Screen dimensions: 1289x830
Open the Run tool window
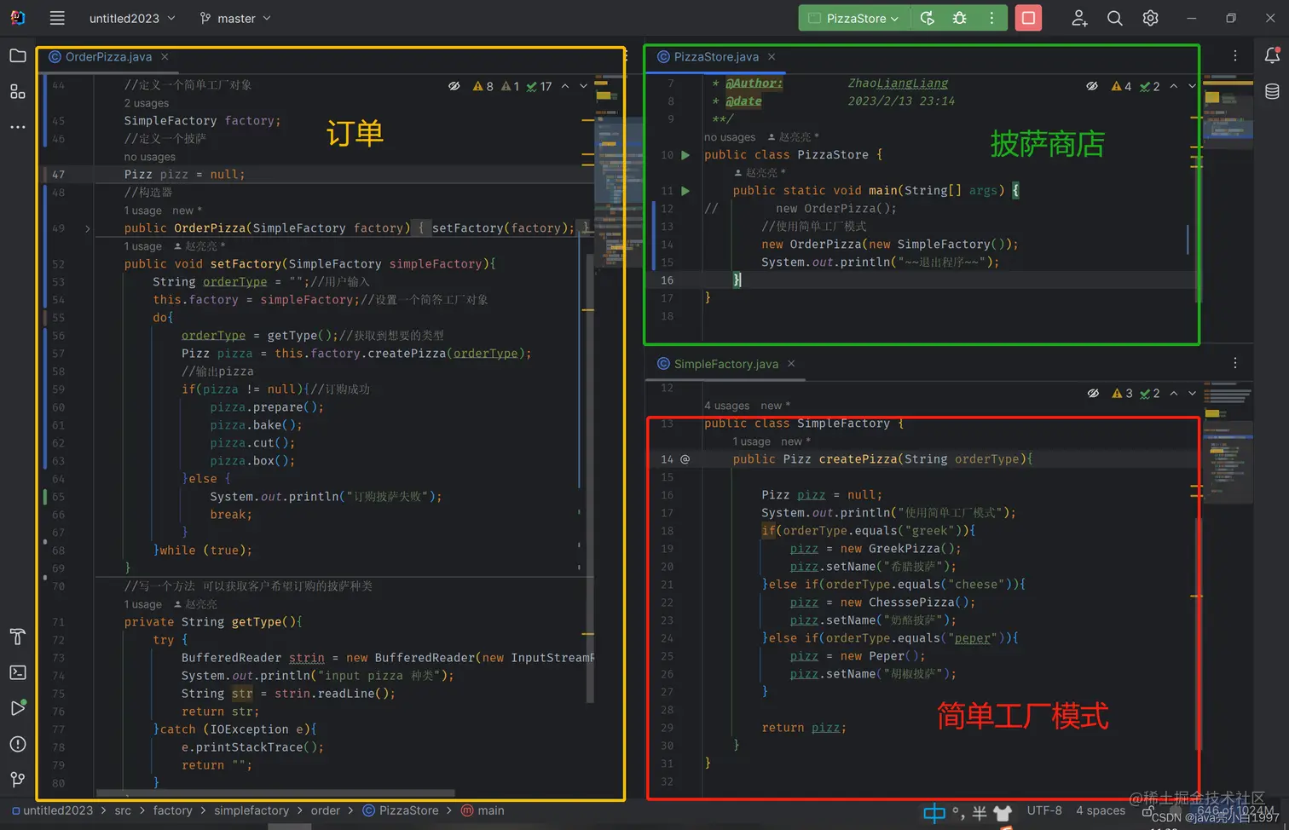tap(17, 708)
